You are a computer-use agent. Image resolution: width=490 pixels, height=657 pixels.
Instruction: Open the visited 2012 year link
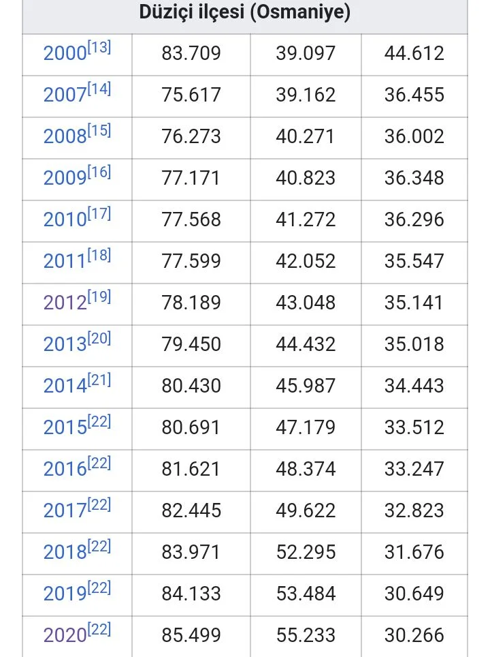click(65, 303)
